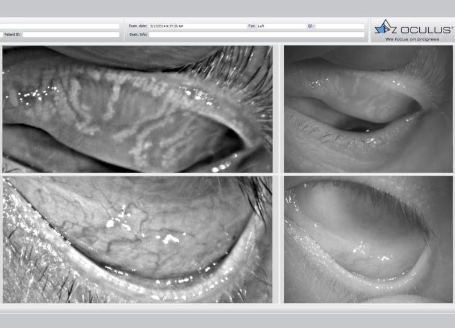Click the QS value field
The width and height of the screenshot is (455, 328).
pos(341,24)
